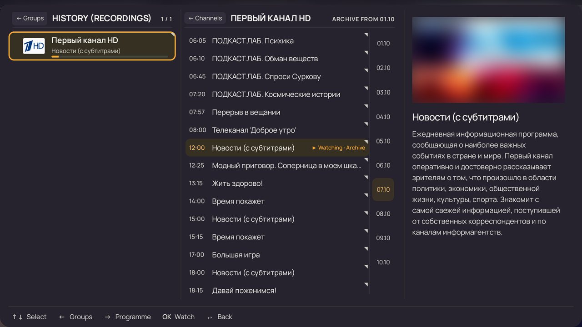Switch to archive date 08.10
This screenshot has height=327, width=582.
click(x=383, y=214)
